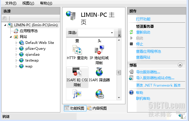
Task: Select the pfizerQuery tree label
Action: click(x=35, y=49)
